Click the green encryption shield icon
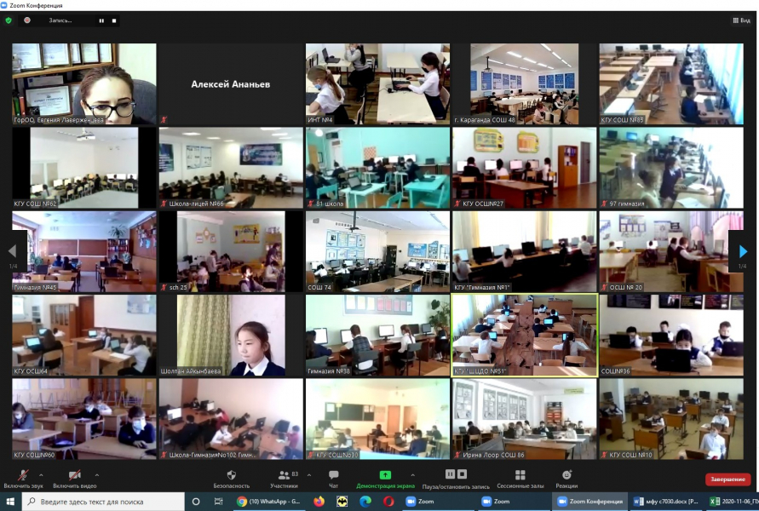 pyautogui.click(x=9, y=20)
